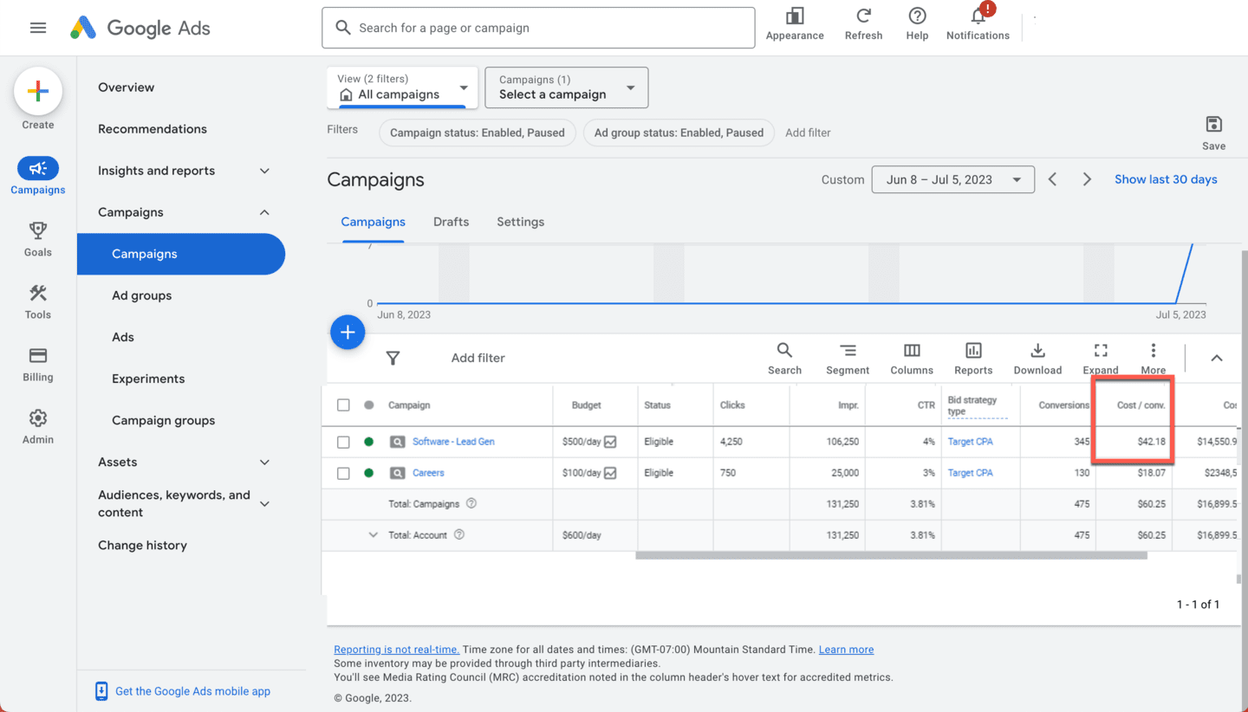Click the blue add campaign button
The height and width of the screenshot is (712, 1248).
point(348,332)
